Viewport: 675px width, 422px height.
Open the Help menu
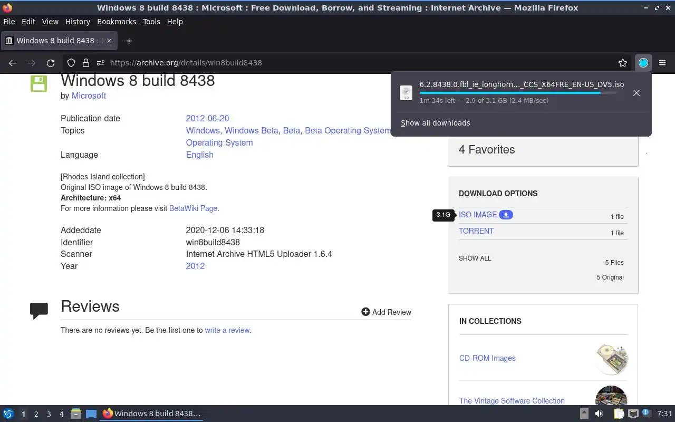[175, 22]
